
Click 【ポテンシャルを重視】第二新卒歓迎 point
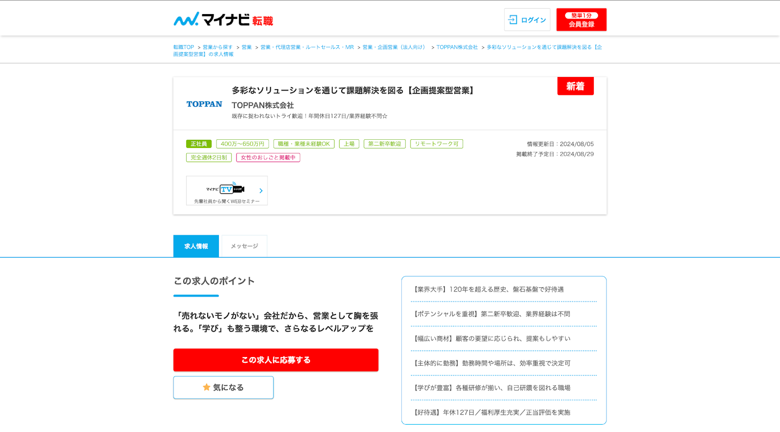pyautogui.click(x=491, y=314)
